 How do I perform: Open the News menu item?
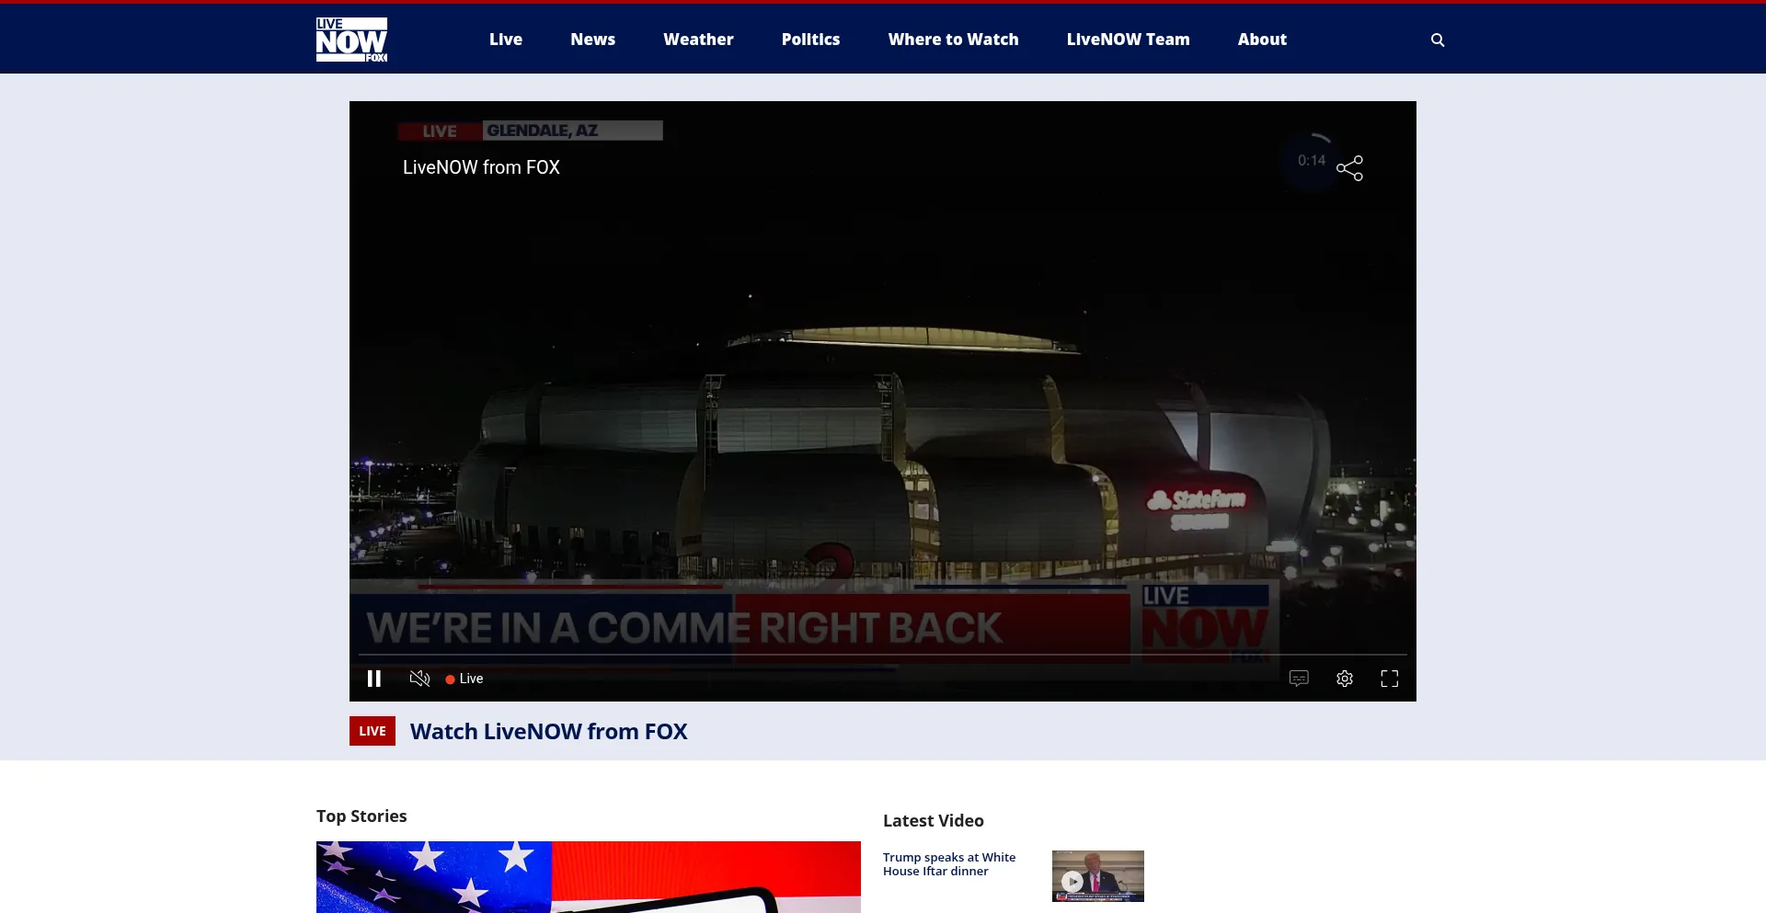tap(592, 40)
